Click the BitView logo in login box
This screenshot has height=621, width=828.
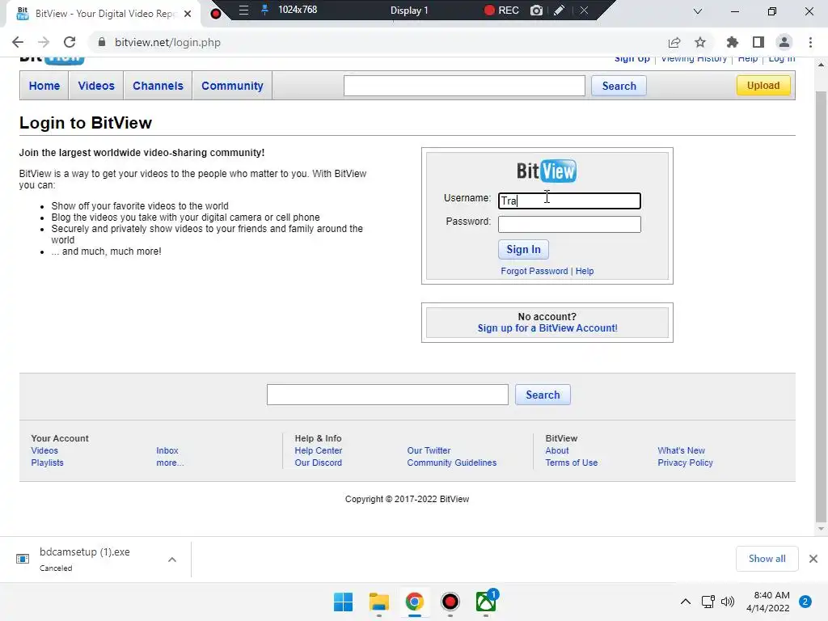point(547,171)
